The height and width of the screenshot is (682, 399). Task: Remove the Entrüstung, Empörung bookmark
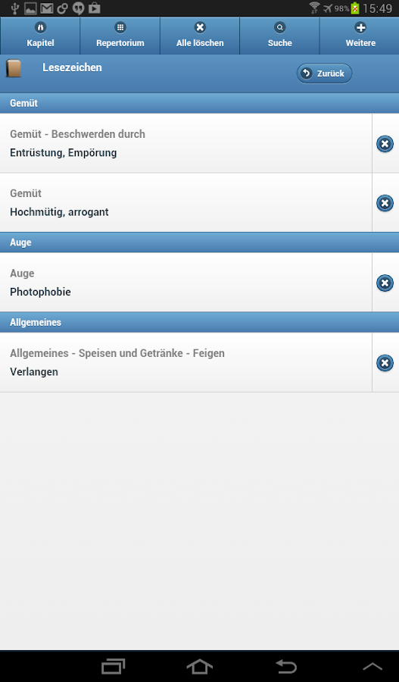385,144
